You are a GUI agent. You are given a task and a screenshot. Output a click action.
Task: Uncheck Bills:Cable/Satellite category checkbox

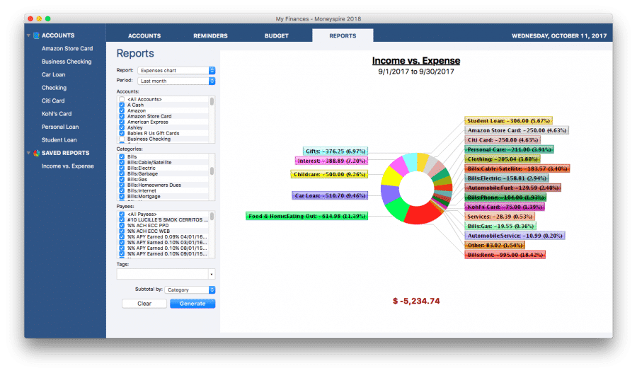coord(122,162)
